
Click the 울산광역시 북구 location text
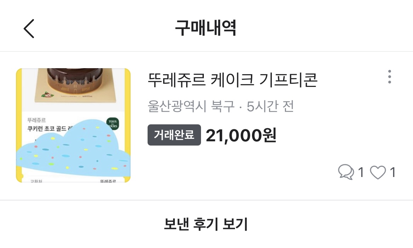(191, 106)
